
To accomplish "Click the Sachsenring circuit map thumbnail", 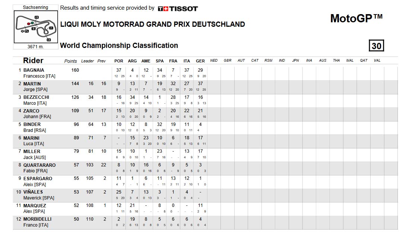I will (x=35, y=27).
